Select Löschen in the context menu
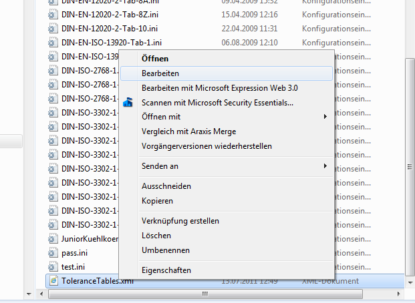The width and height of the screenshot is (415, 303). click(x=227, y=236)
